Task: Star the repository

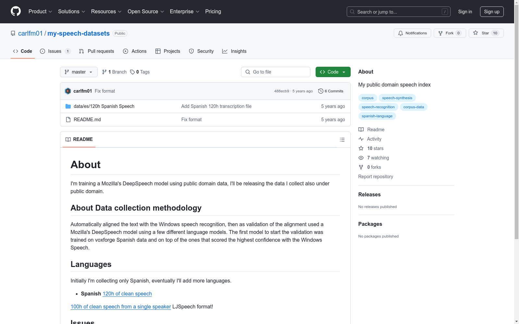Action: click(x=486, y=33)
